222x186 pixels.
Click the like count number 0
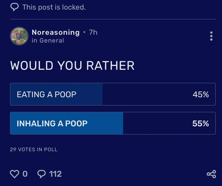coord(25,174)
